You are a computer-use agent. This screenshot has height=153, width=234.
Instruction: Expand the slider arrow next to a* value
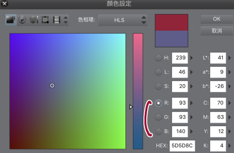click(x=230, y=72)
